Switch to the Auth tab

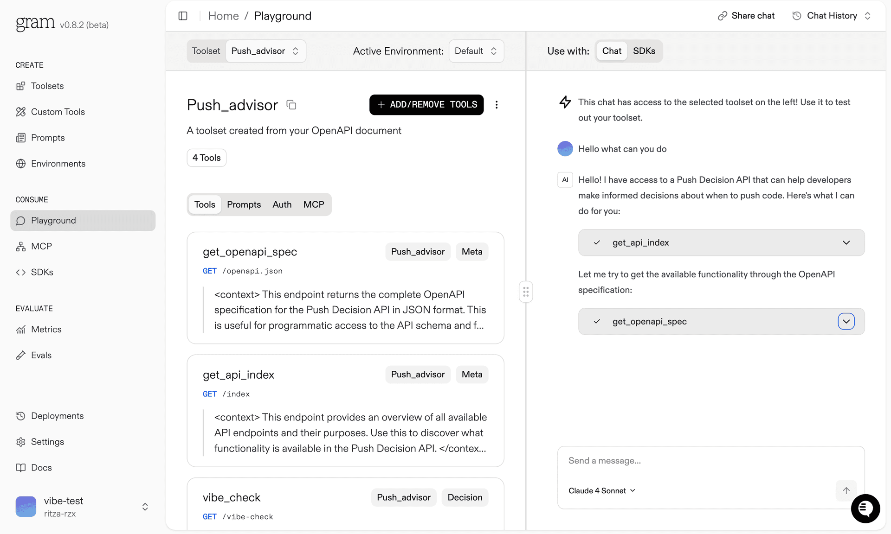(282, 204)
